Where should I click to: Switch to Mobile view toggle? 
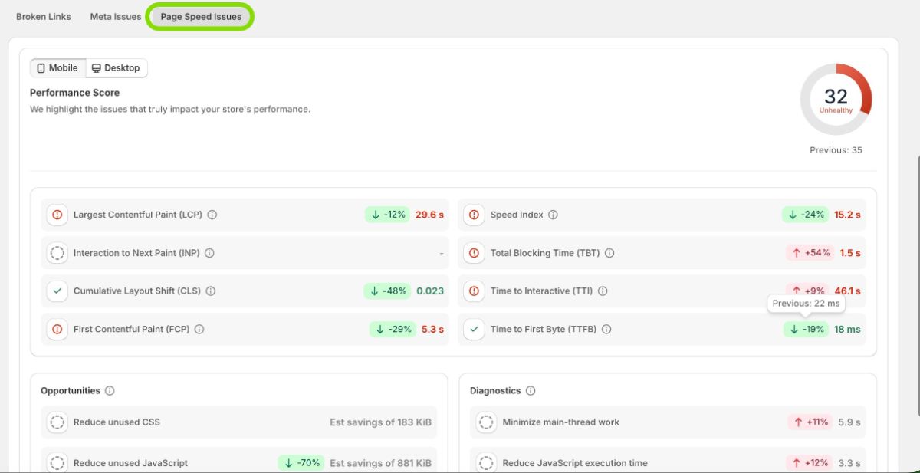58,68
